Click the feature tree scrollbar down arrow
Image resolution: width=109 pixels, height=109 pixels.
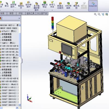(20, 105)
